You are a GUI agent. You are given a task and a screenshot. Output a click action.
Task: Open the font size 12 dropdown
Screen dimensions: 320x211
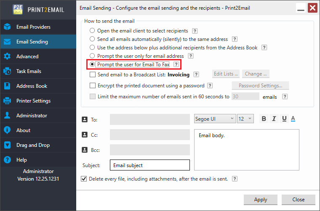click(245, 119)
